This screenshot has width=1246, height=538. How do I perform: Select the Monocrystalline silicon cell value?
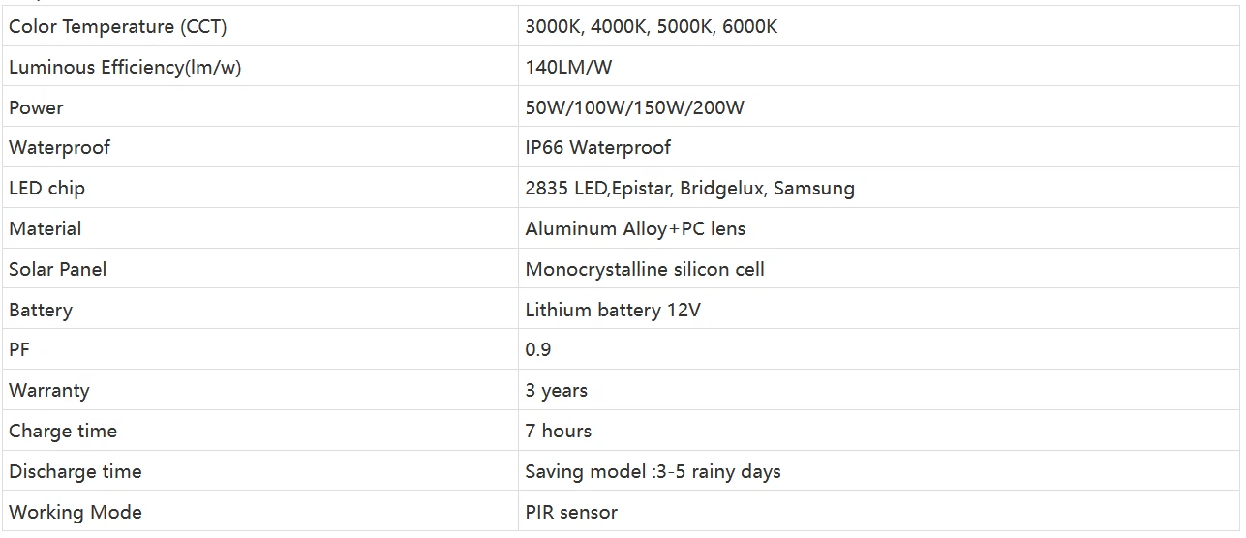[645, 270]
